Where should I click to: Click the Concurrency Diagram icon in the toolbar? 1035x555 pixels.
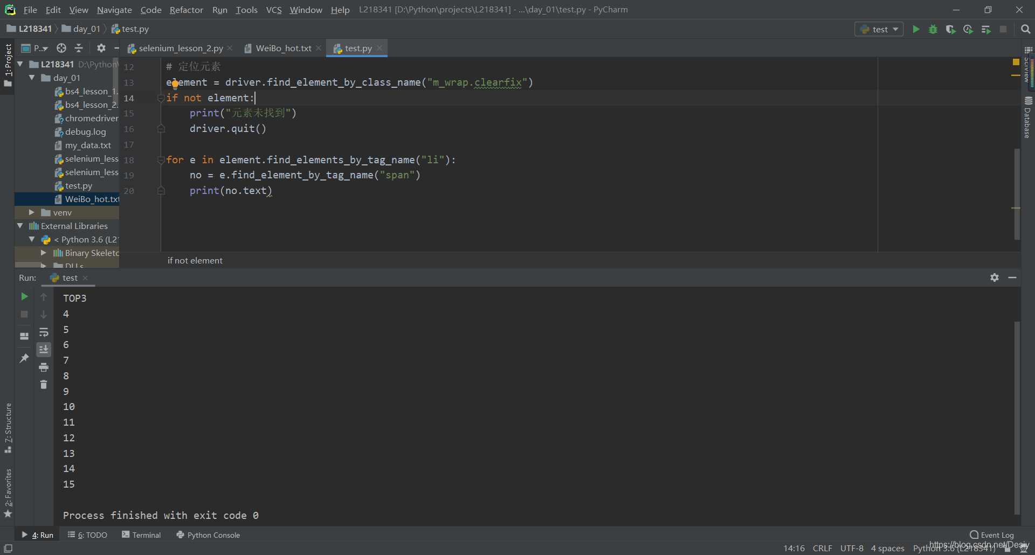986,29
